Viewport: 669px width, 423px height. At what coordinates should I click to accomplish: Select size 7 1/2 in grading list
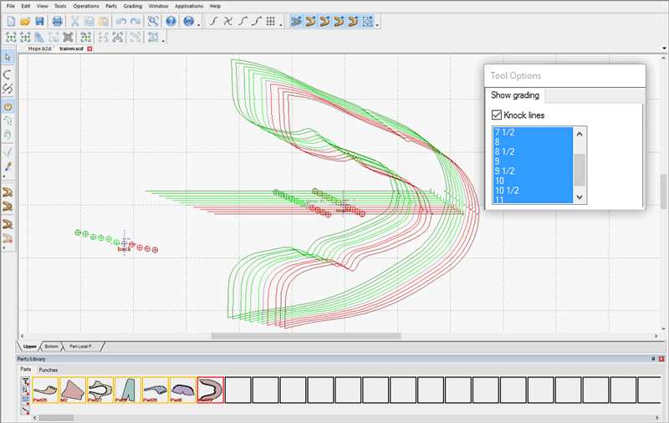point(533,133)
